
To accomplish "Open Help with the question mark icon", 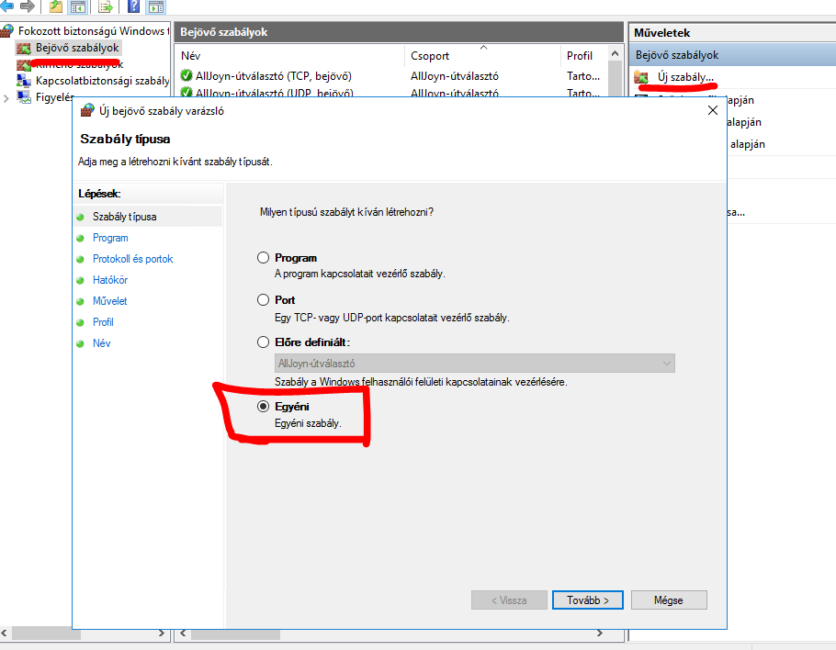I will 133,7.
